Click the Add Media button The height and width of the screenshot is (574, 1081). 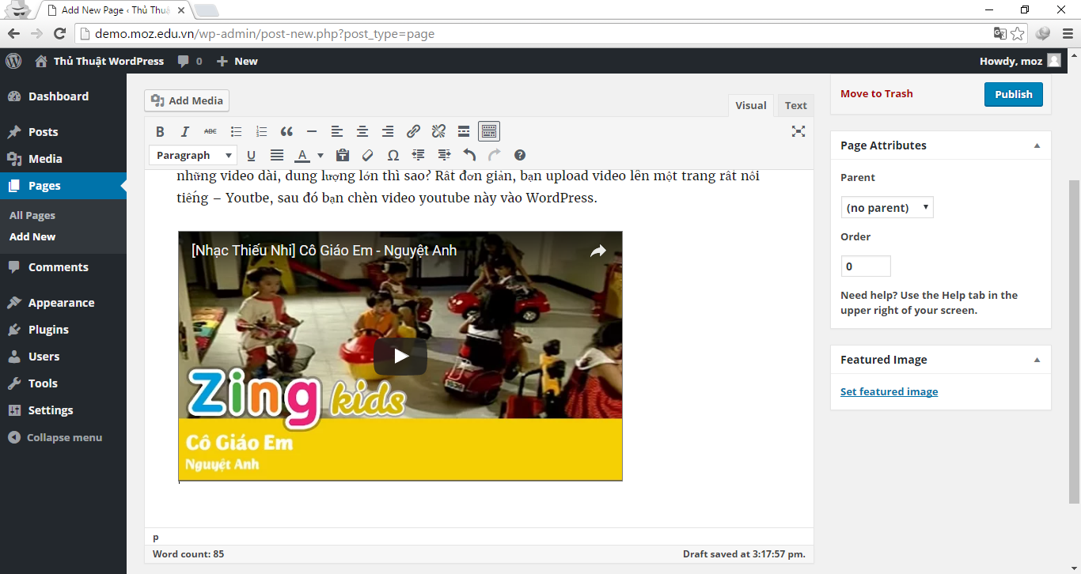[x=187, y=100]
